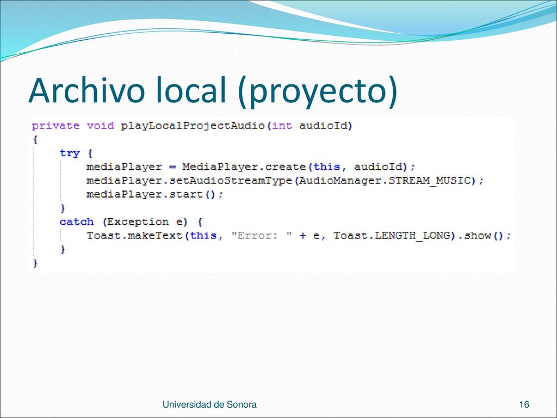
Task: Click the "catch (Exception e)" line
Action: click(131, 222)
